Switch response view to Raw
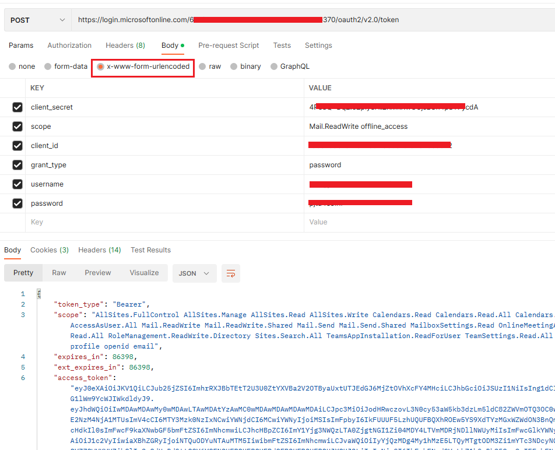The image size is (555, 450). tap(59, 273)
